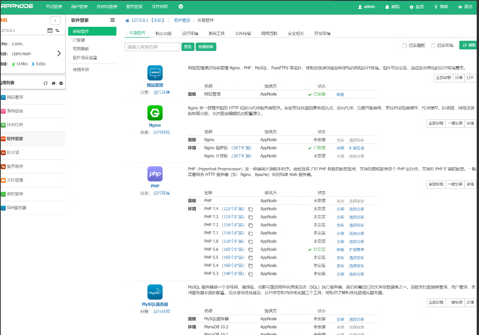Click 退出 logout in top bar

[465, 7]
